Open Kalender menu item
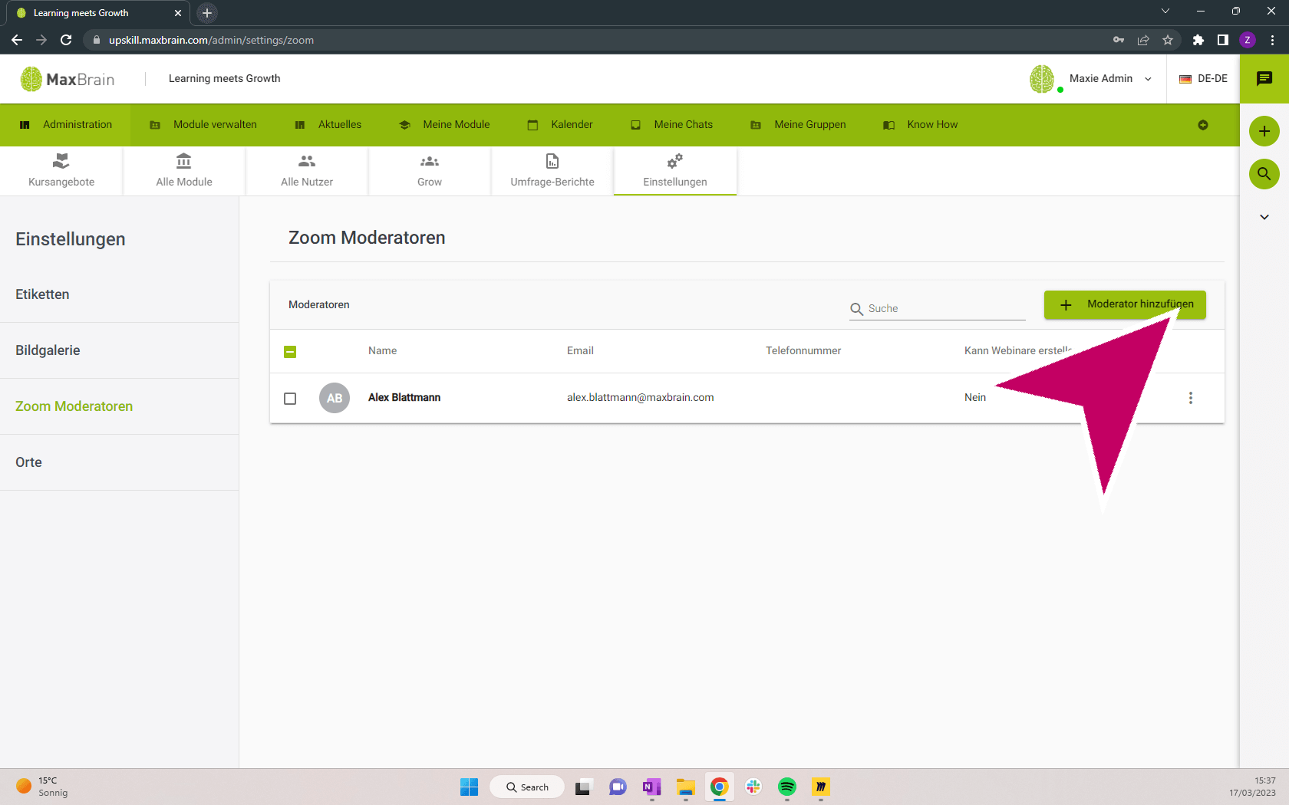This screenshot has width=1289, height=805. 560,124
